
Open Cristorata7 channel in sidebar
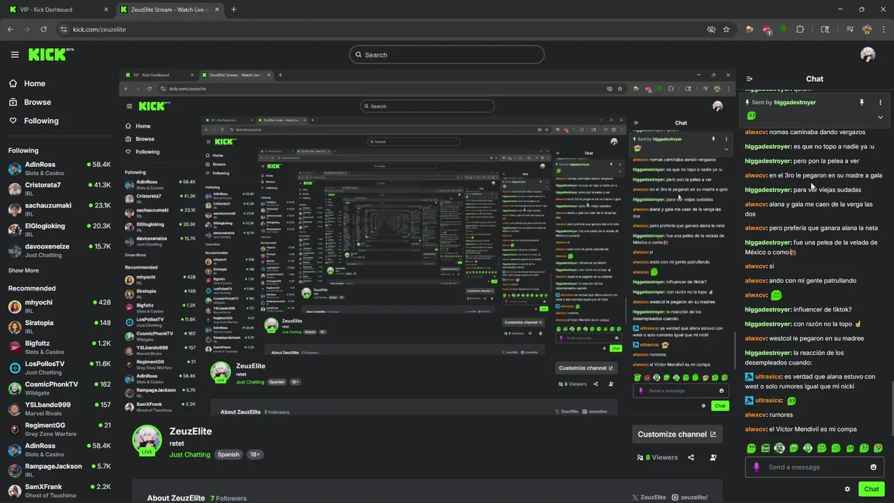[59, 189]
